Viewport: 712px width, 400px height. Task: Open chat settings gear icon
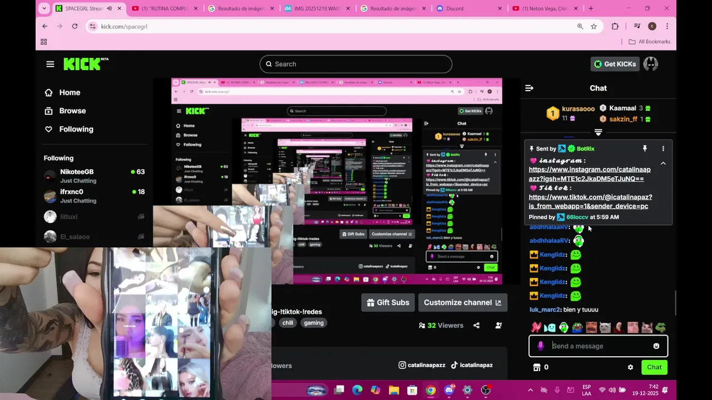point(630,367)
